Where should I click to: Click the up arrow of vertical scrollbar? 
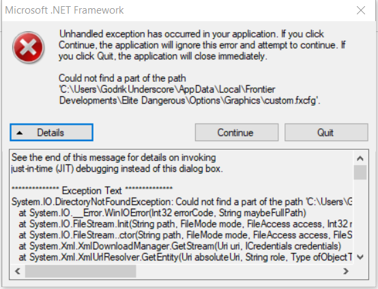coord(360,158)
